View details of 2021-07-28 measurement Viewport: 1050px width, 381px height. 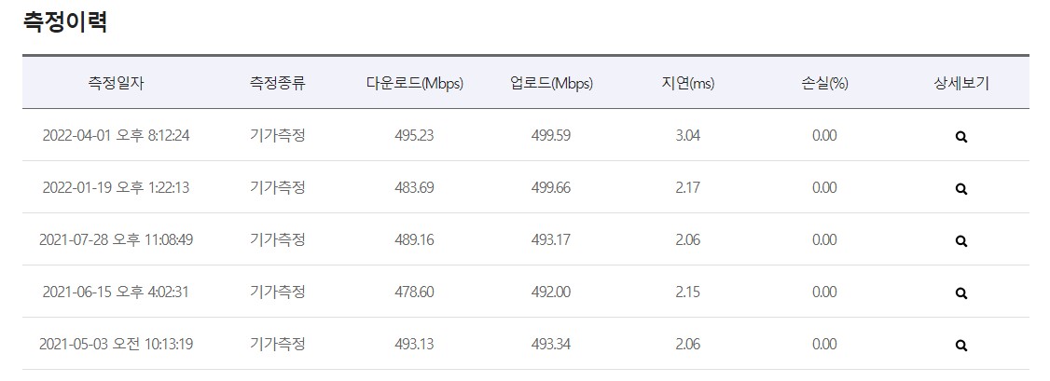(961, 241)
